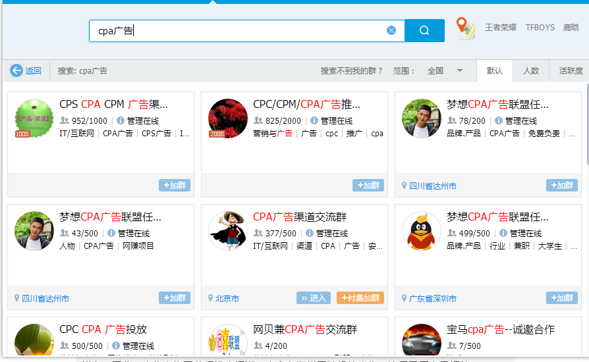This screenshot has height=362, width=589.
Task: Open the TFBOYS hot search link
Action: coord(540,28)
